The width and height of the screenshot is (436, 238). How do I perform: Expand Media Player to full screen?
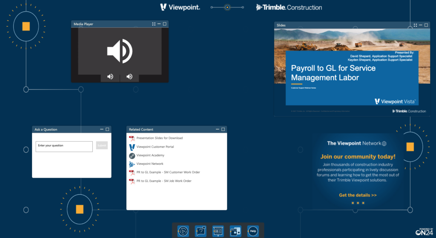154,24
